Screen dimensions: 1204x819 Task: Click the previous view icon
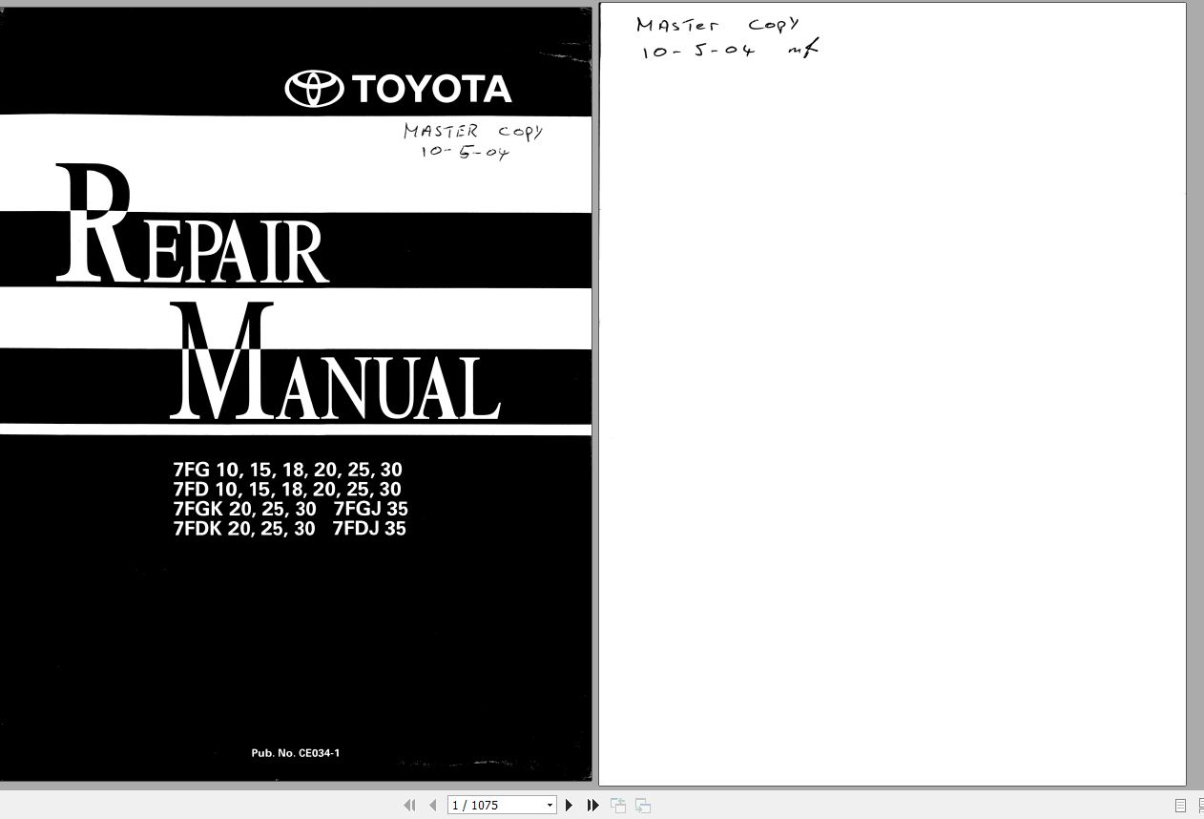point(618,806)
